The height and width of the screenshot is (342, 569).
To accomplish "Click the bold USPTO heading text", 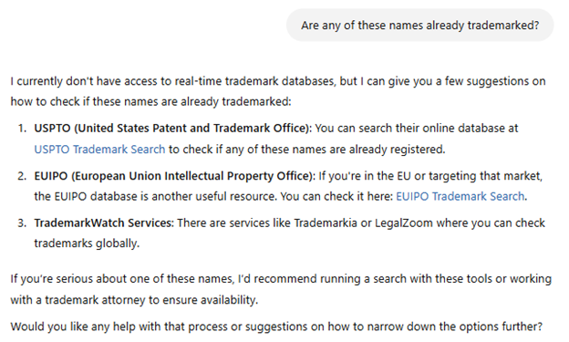I will tap(172, 129).
